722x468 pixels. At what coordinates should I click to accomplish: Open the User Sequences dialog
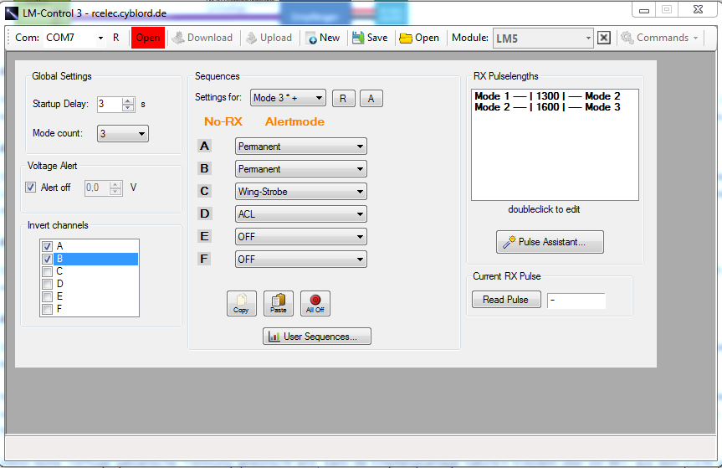coord(317,337)
